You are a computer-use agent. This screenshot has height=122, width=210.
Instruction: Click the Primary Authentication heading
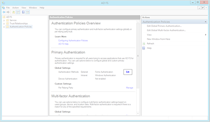[x=68, y=52]
